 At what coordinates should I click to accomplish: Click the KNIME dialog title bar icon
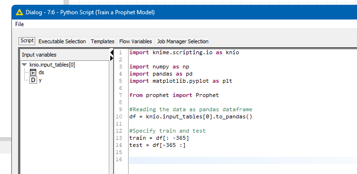19,12
